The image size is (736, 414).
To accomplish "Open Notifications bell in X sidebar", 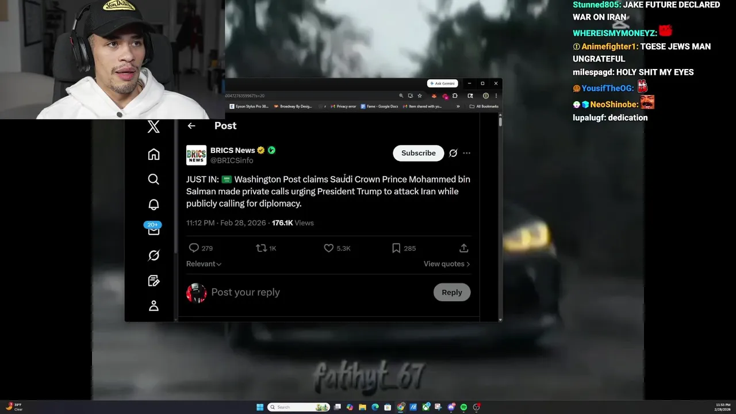I will point(154,205).
